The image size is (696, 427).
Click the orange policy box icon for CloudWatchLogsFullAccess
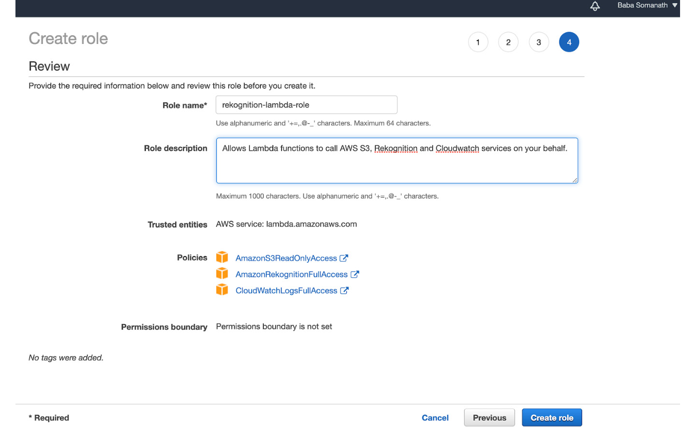pos(222,289)
